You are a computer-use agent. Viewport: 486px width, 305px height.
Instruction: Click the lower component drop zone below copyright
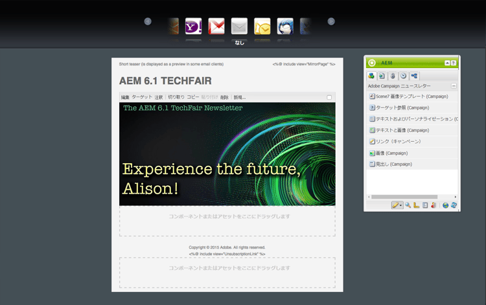pos(227,273)
